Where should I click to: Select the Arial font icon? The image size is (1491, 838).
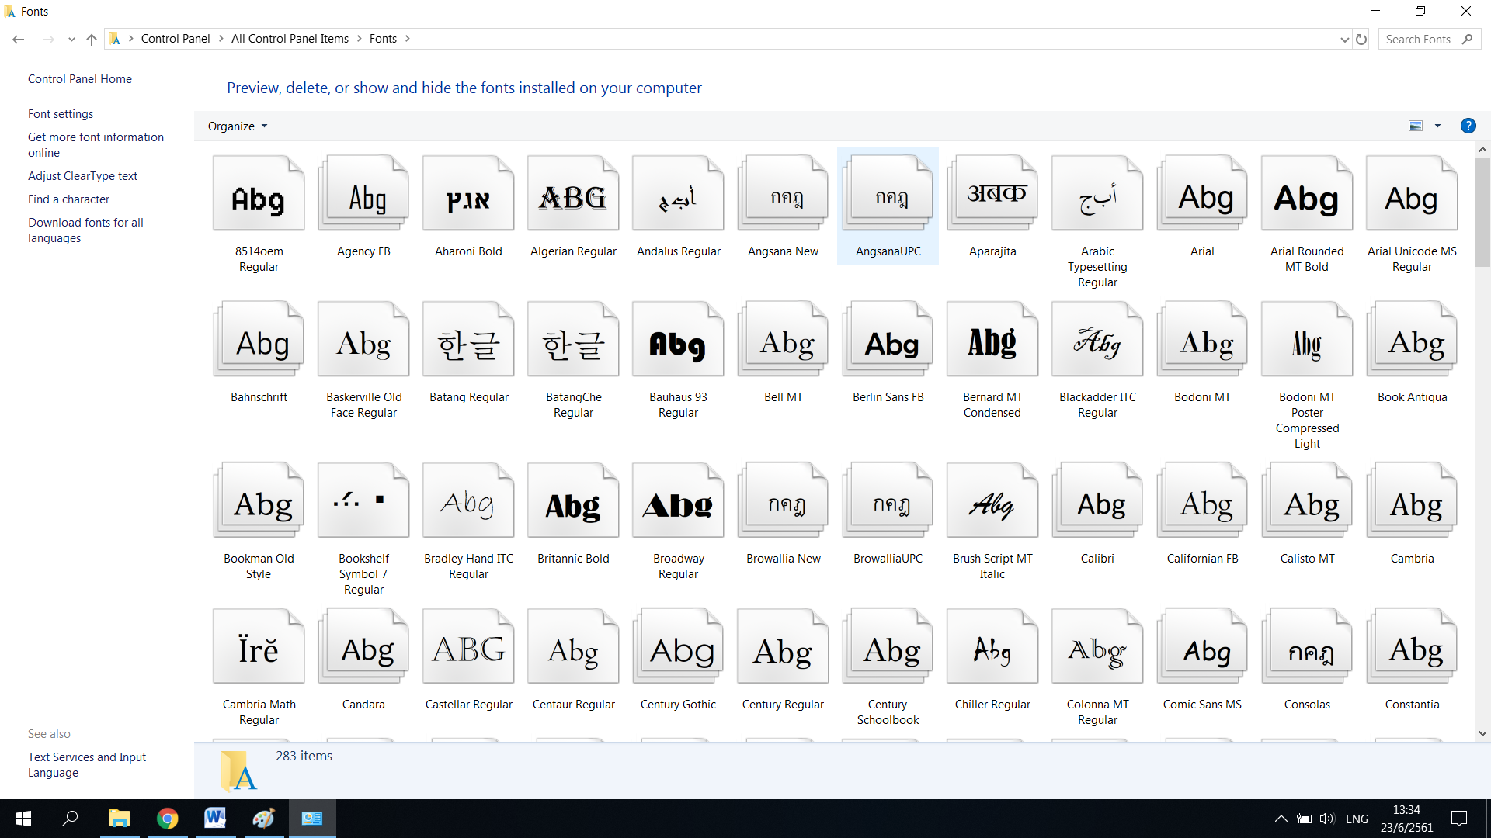(x=1202, y=193)
